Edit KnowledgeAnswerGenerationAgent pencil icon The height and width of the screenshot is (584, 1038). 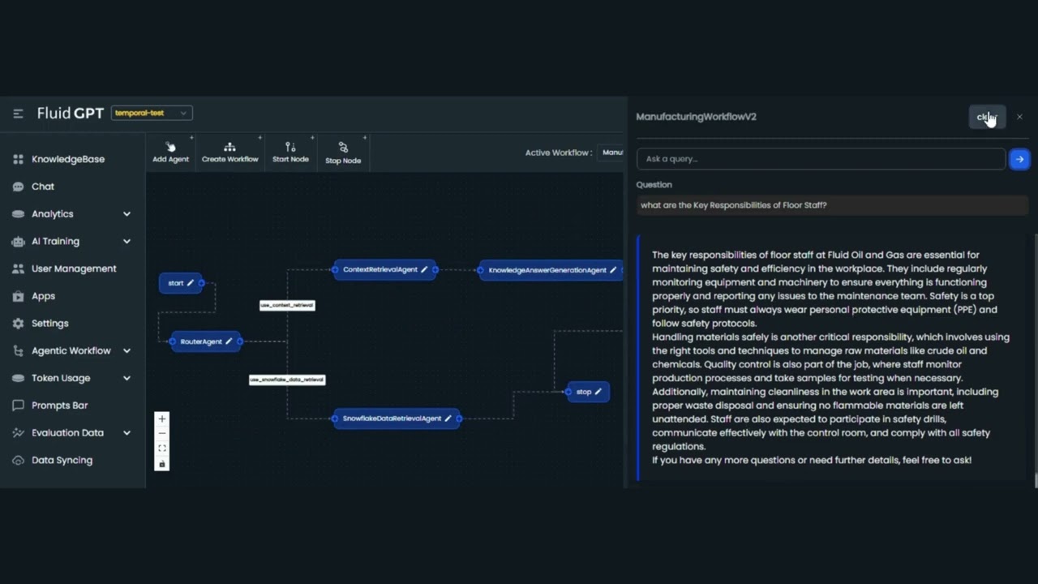[613, 270]
